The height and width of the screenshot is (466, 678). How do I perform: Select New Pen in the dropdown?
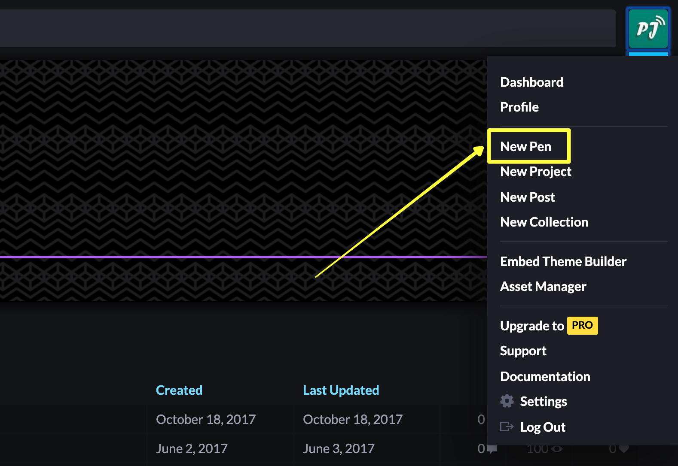tap(526, 146)
